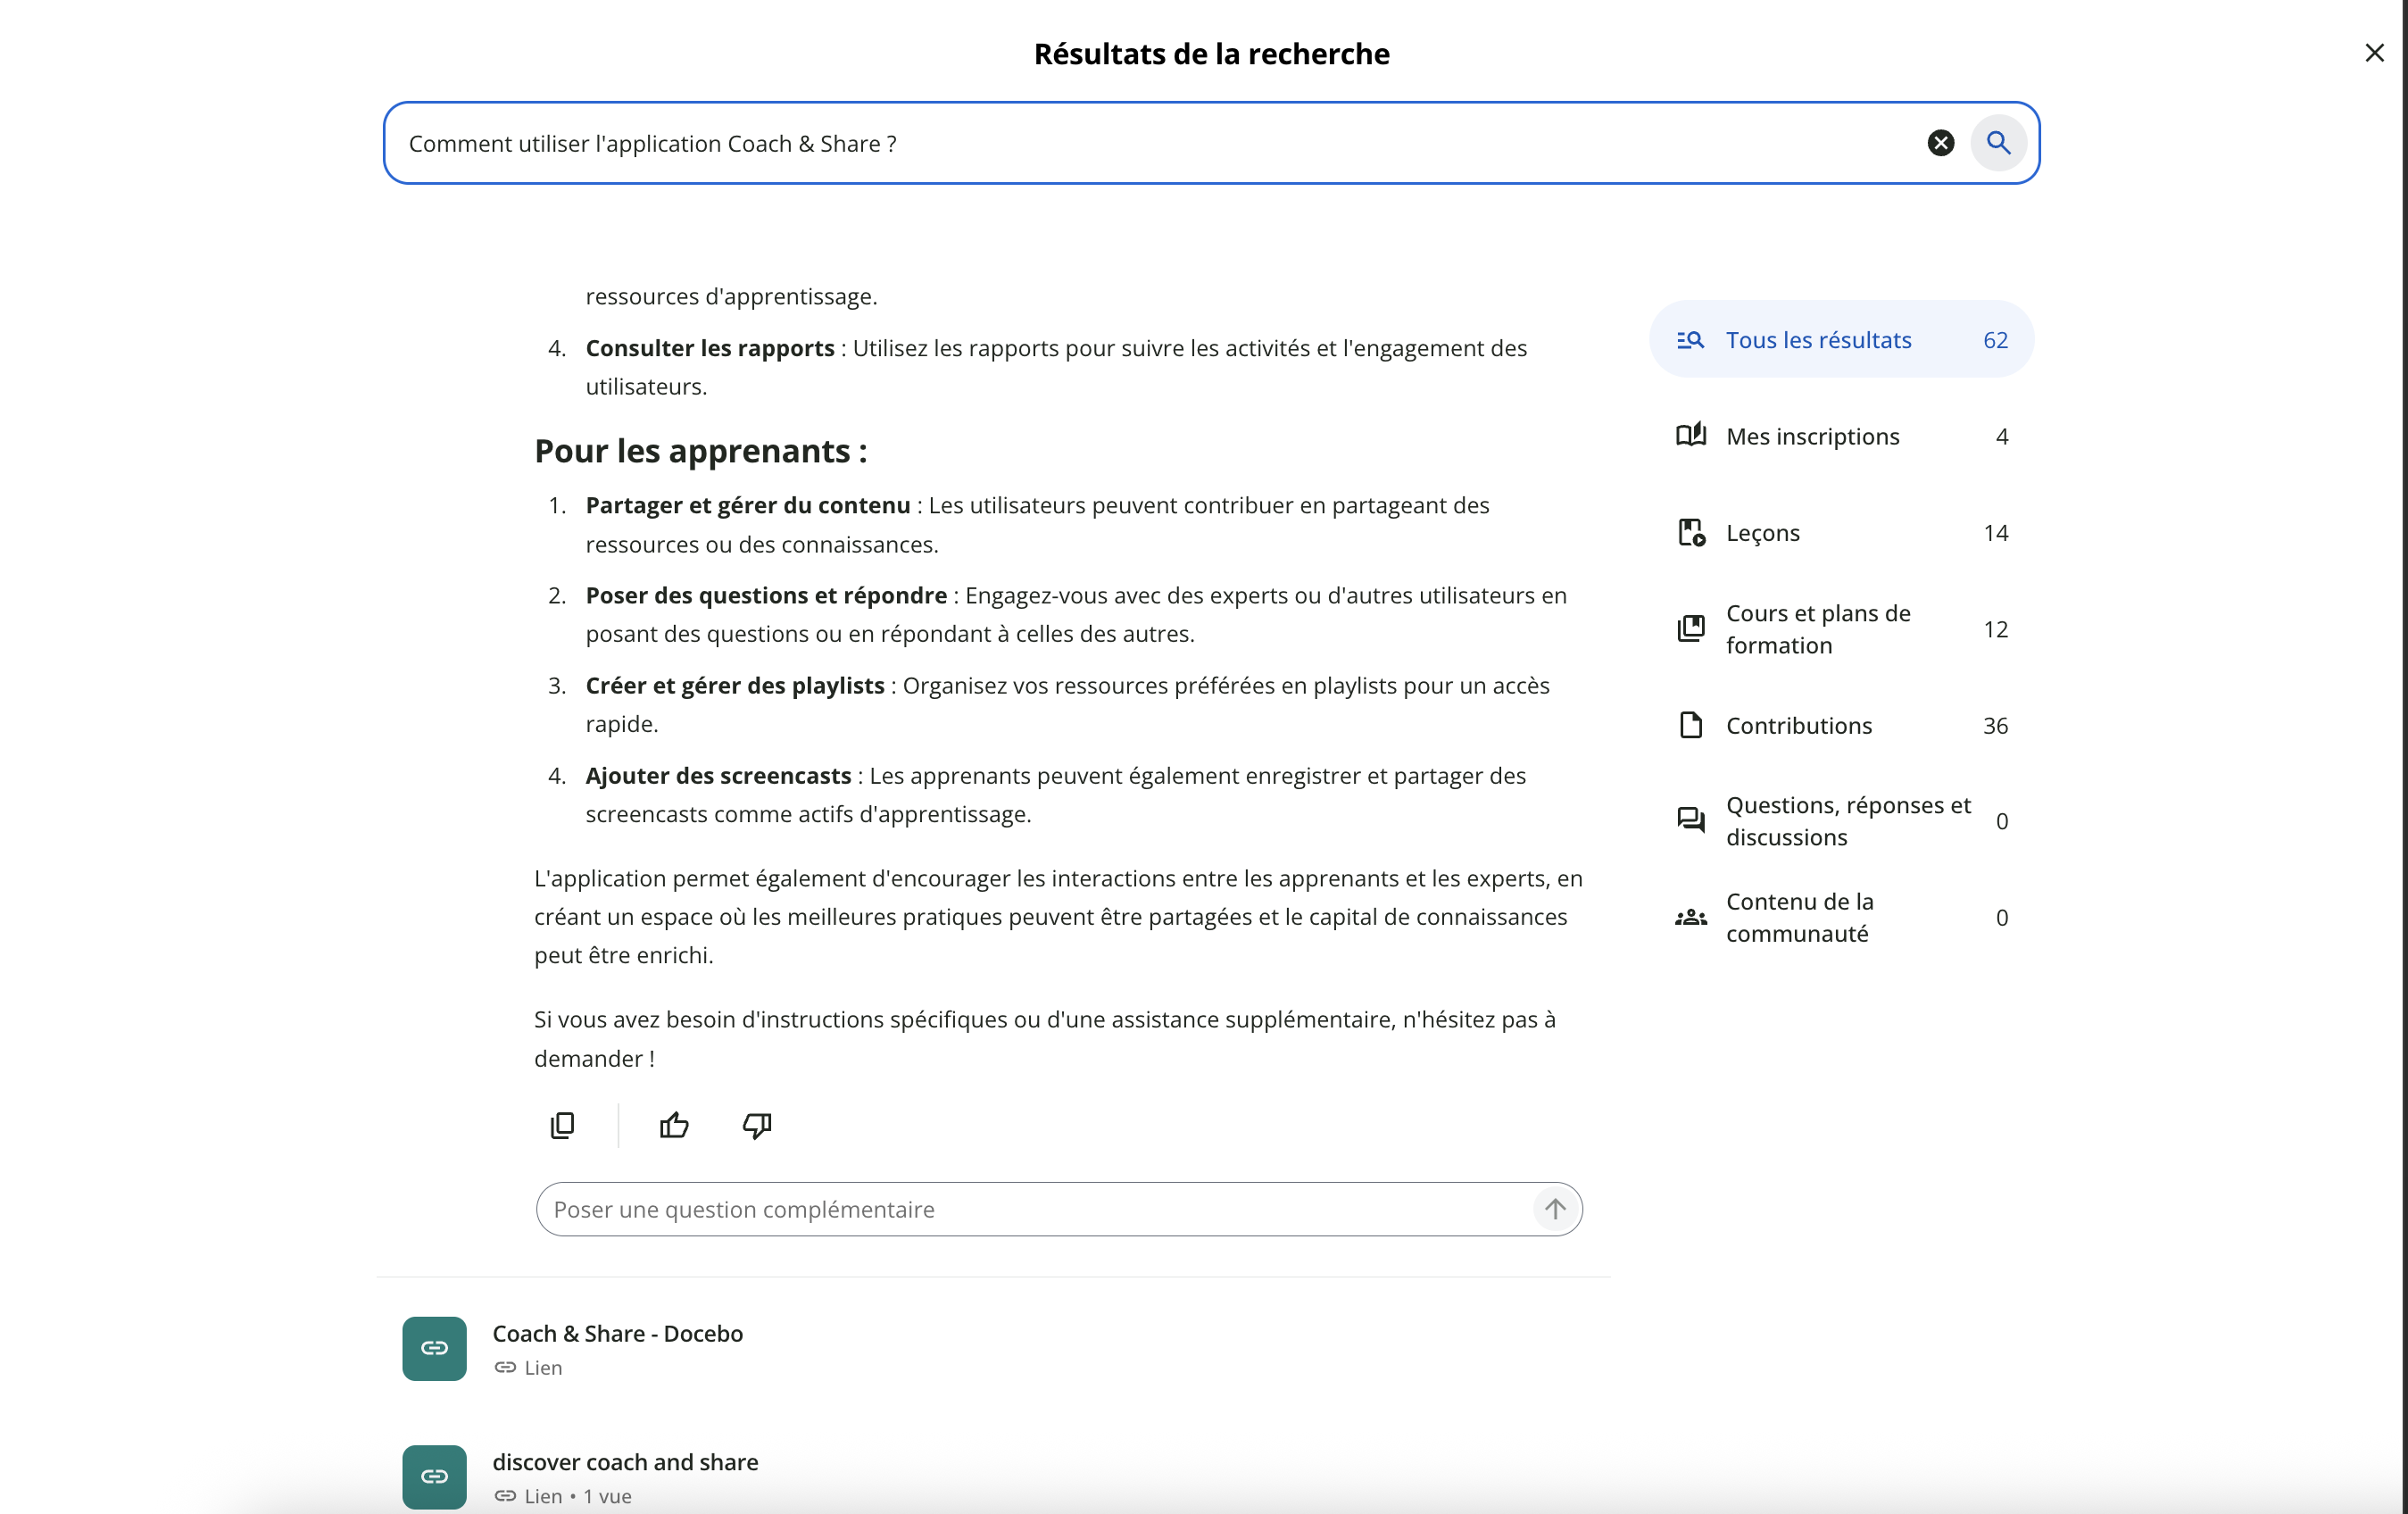
Task: Click the magnifier search button
Action: click(1998, 143)
